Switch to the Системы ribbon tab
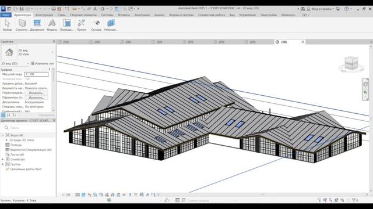373x209 pixels. (107, 15)
